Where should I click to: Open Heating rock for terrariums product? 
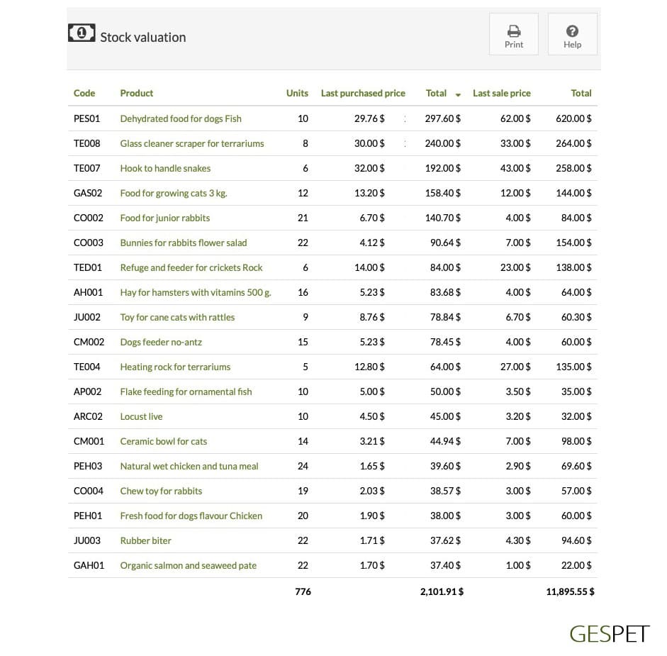(x=175, y=367)
